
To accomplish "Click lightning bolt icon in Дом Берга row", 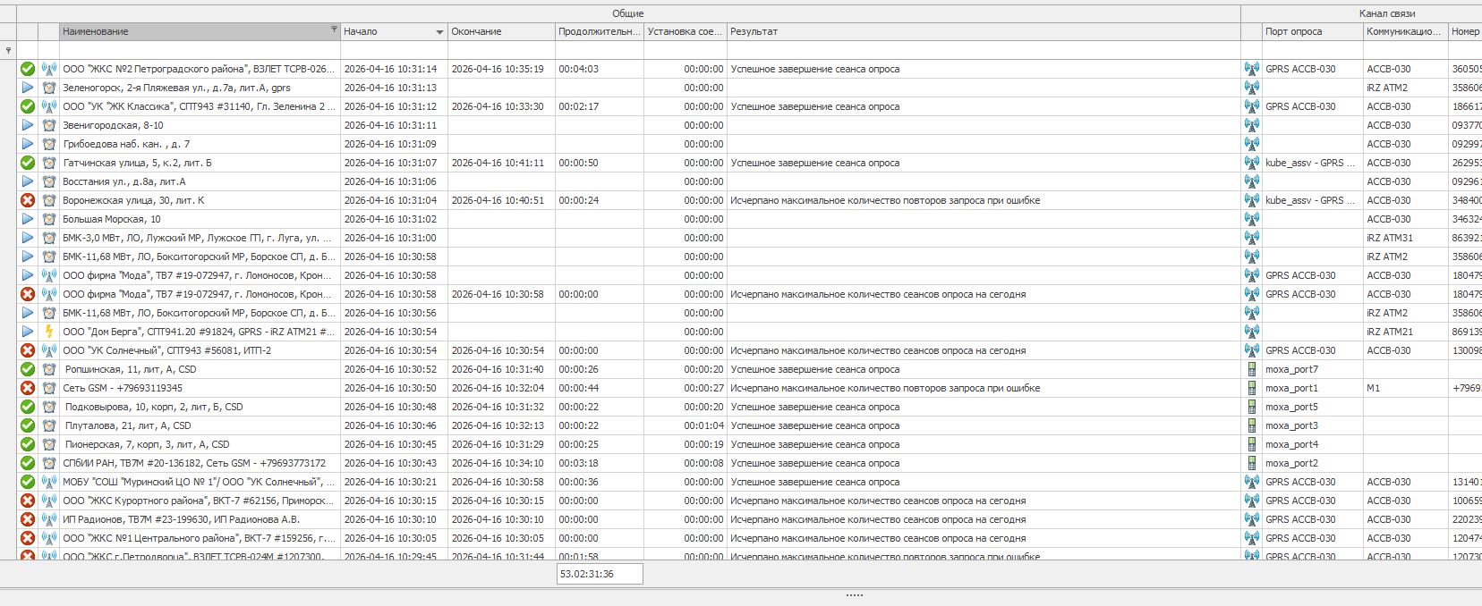I will point(49,332).
